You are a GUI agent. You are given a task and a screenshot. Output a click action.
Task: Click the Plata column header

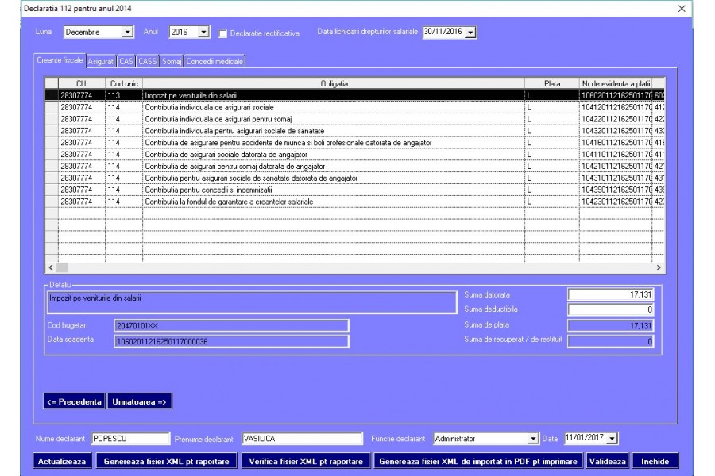tap(552, 83)
